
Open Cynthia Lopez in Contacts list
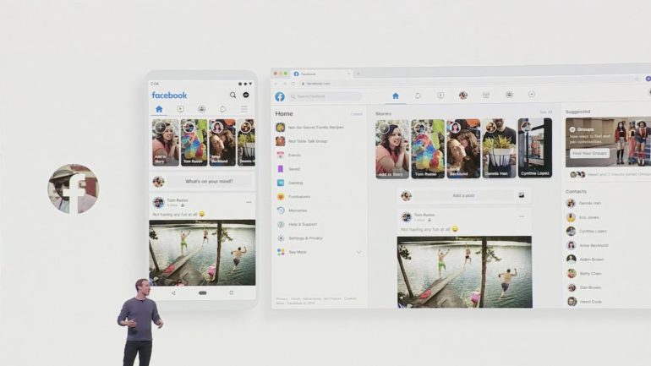pos(587,231)
